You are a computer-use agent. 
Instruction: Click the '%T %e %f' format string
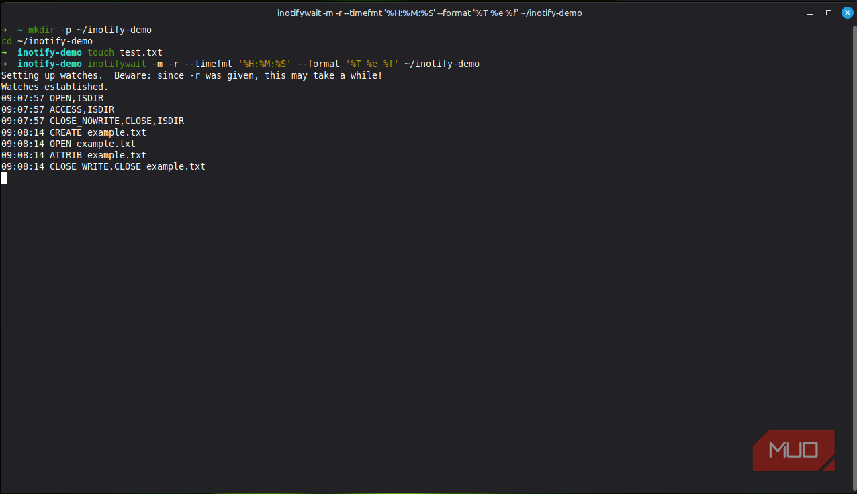pos(372,64)
